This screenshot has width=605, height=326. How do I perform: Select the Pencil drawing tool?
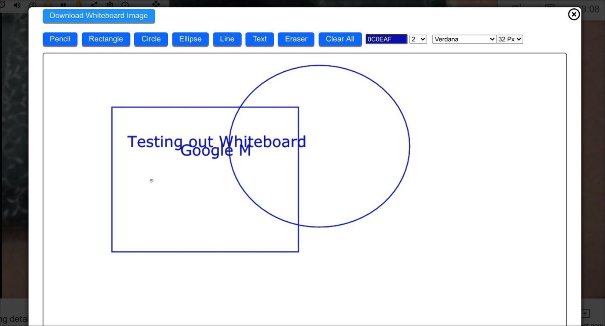(60, 39)
